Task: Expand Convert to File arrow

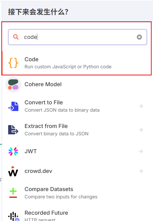Action: pos(141,106)
